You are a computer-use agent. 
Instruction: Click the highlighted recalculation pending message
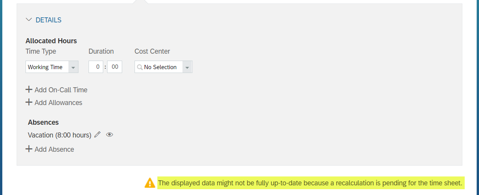pos(310,183)
